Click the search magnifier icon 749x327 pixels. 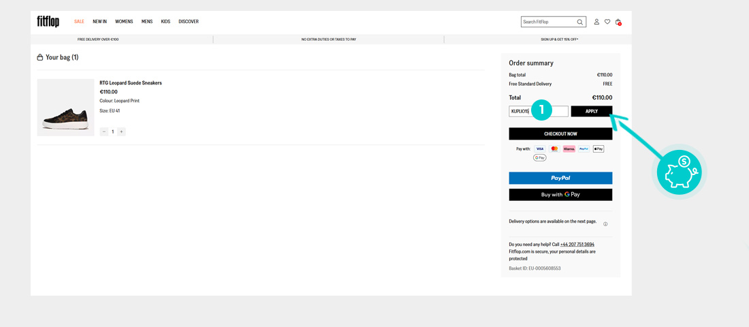[580, 22]
